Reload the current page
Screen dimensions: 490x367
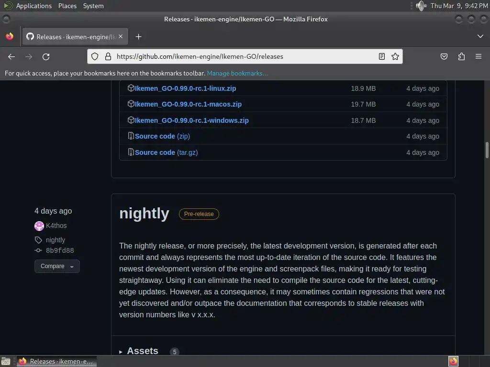[x=46, y=56]
